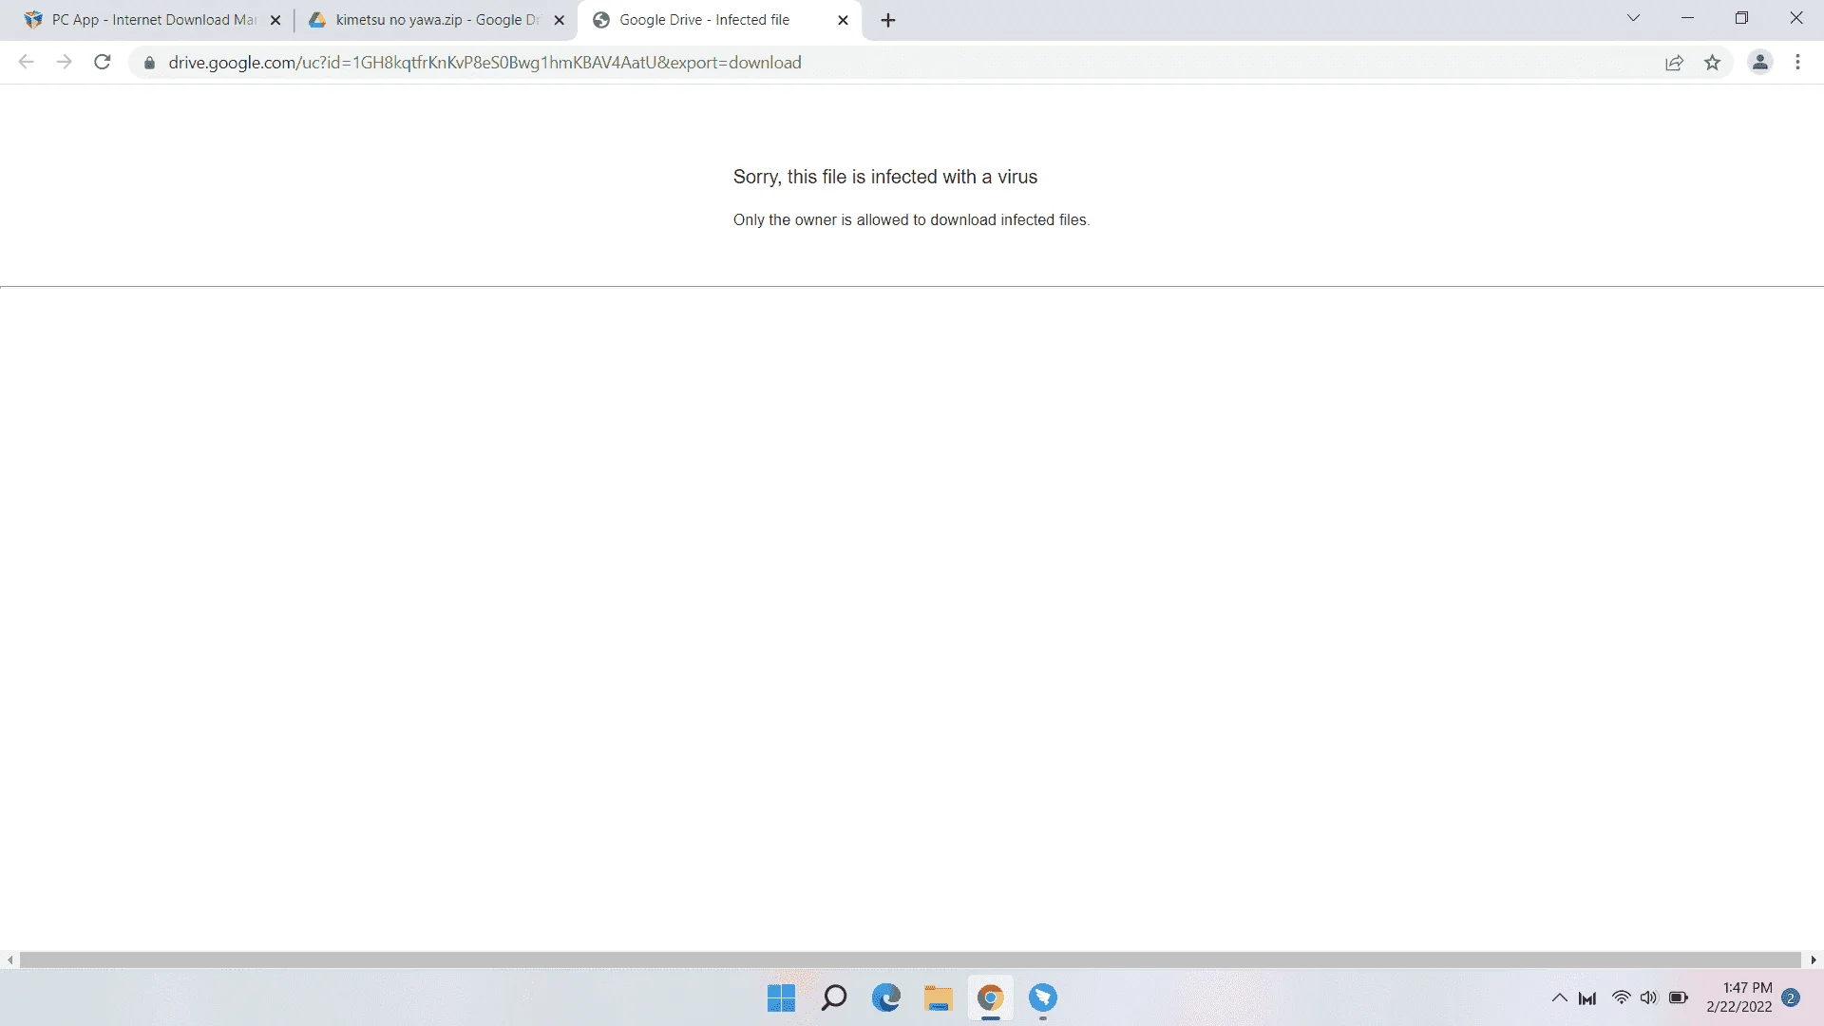Open File Explorer from taskbar

(x=938, y=998)
